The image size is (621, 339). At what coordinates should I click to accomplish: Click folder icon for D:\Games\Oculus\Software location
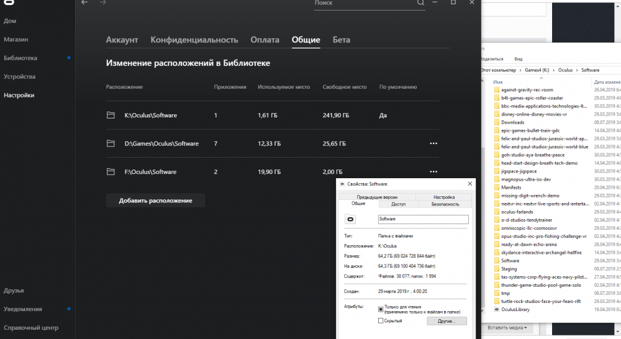(x=111, y=143)
